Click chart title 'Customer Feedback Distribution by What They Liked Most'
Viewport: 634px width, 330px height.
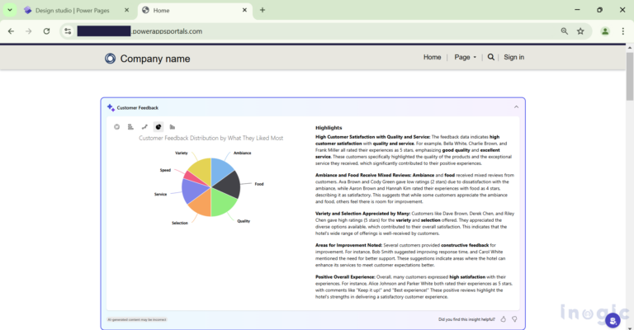point(211,138)
